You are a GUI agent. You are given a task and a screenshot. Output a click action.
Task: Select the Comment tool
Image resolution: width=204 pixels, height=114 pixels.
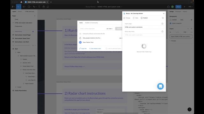(x=48, y=7)
